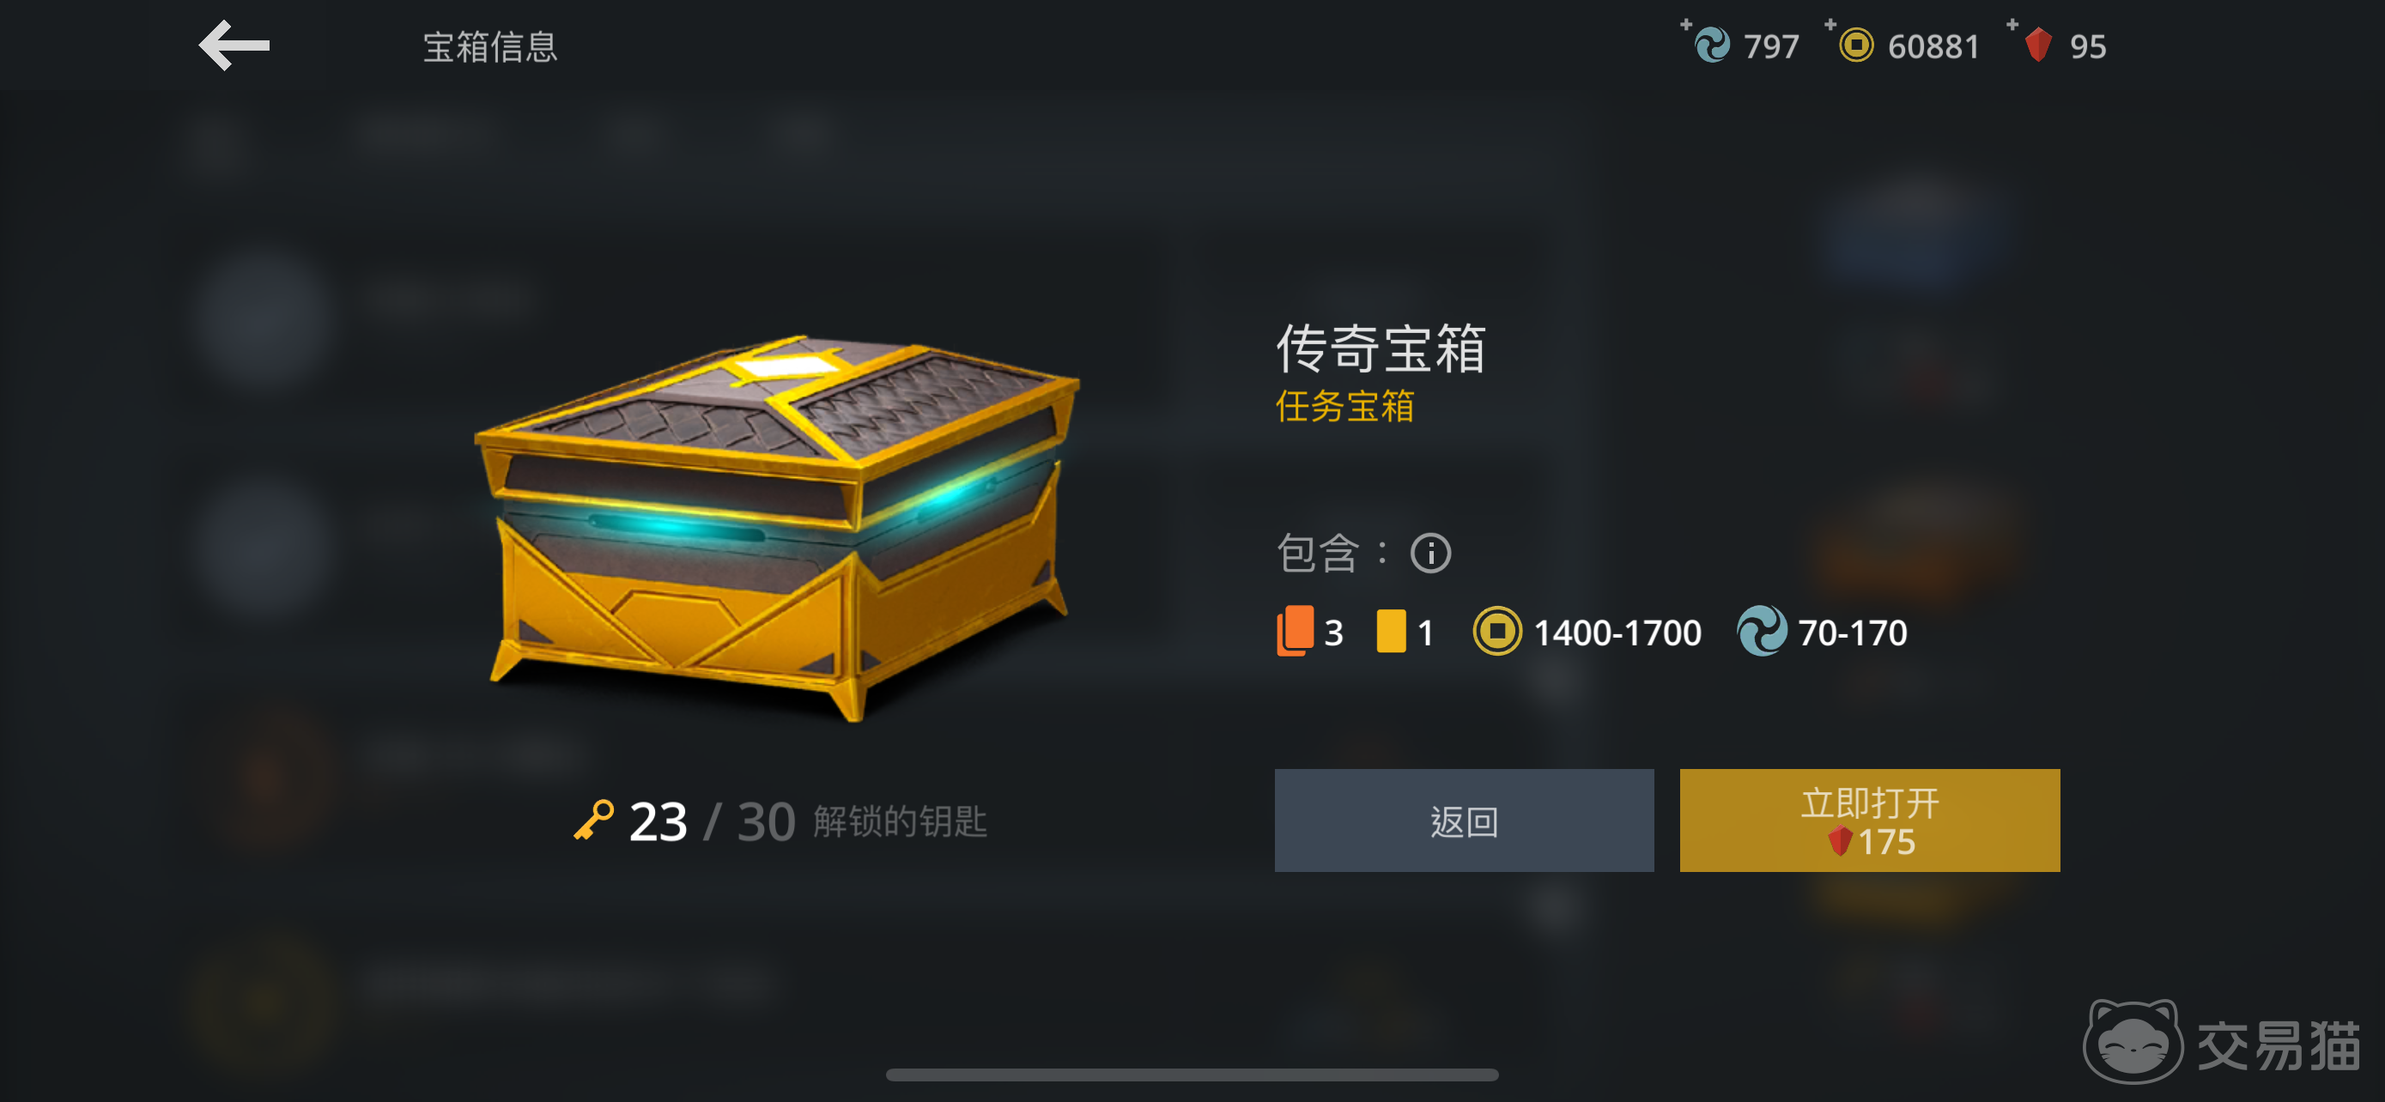The image size is (2385, 1102).
Task: Click the 返回 button
Action: click(x=1464, y=820)
